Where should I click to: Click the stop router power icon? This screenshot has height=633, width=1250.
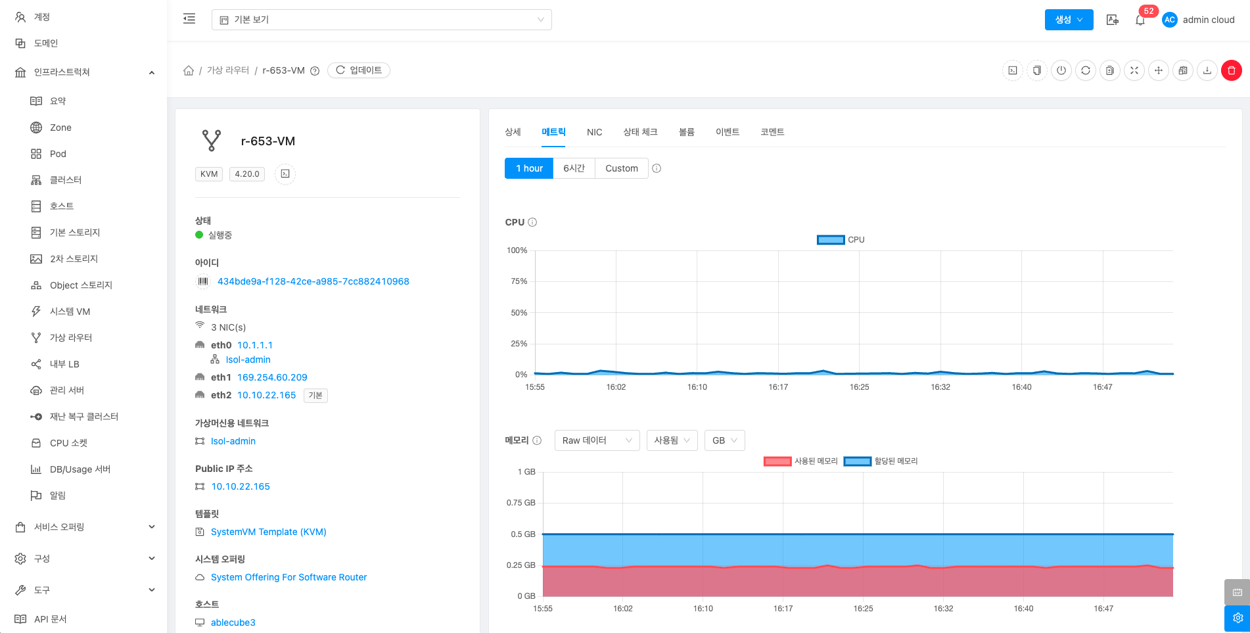(1061, 70)
